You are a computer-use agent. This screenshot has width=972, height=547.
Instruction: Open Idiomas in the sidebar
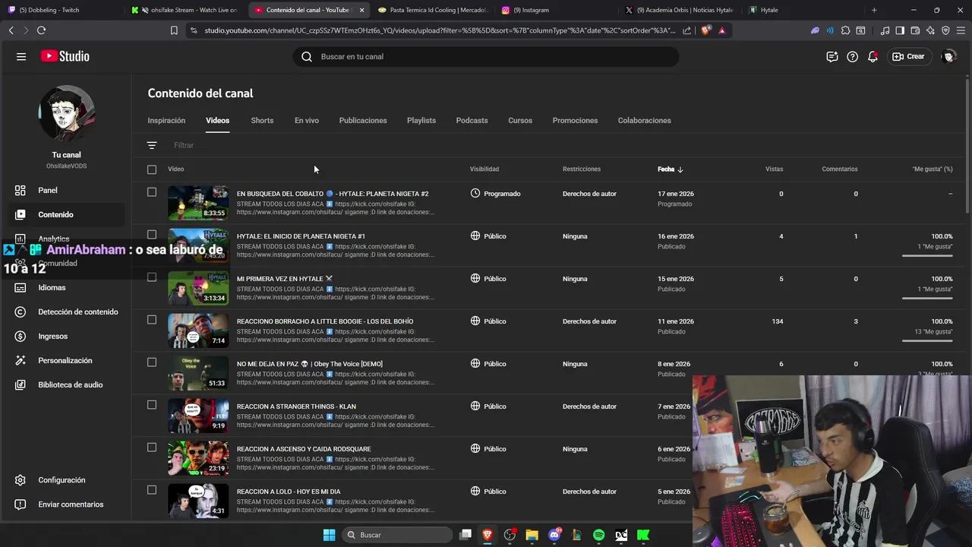coord(67,287)
